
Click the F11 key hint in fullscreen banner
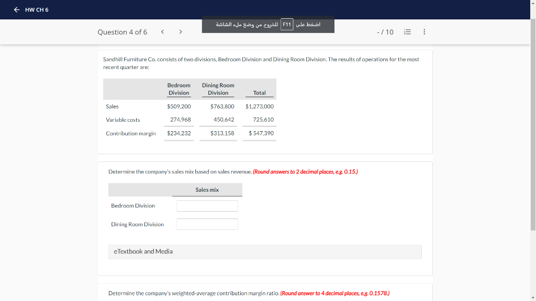point(287,24)
